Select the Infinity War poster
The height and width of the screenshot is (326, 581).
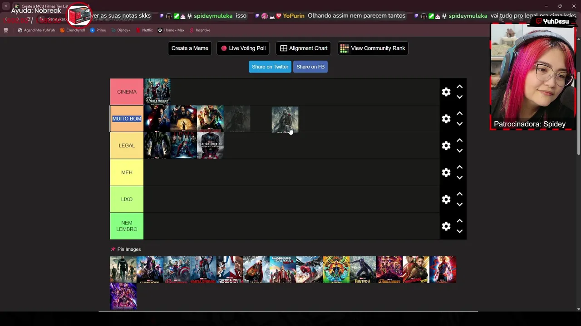tap(389, 269)
